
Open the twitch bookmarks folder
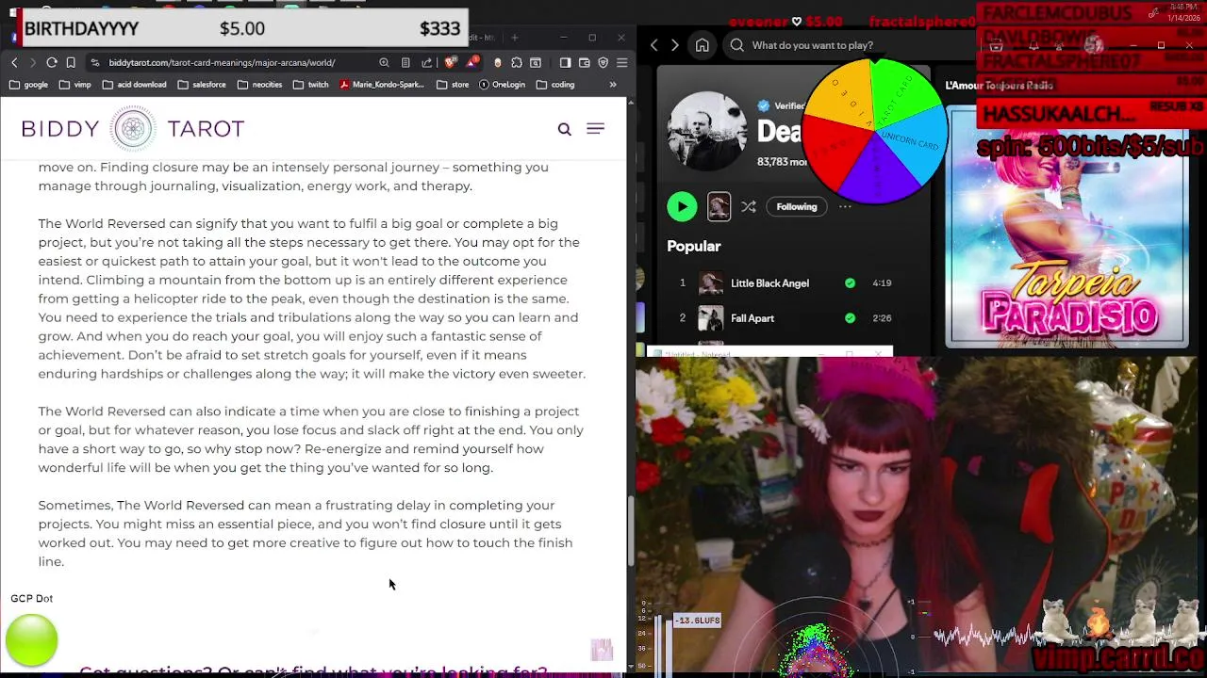311,85
